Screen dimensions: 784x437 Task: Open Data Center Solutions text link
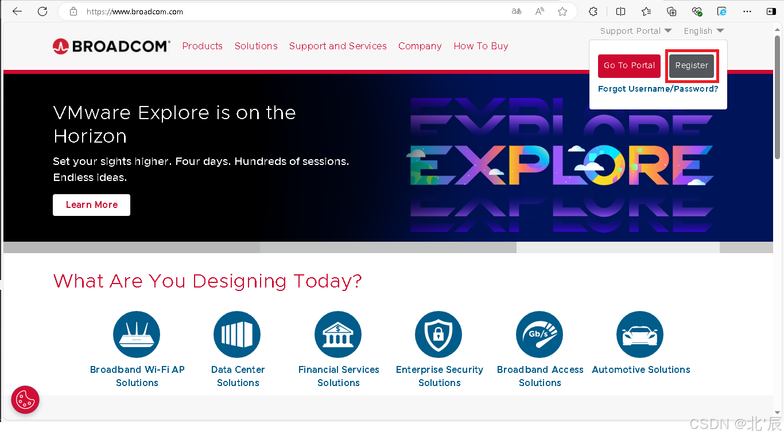click(238, 376)
